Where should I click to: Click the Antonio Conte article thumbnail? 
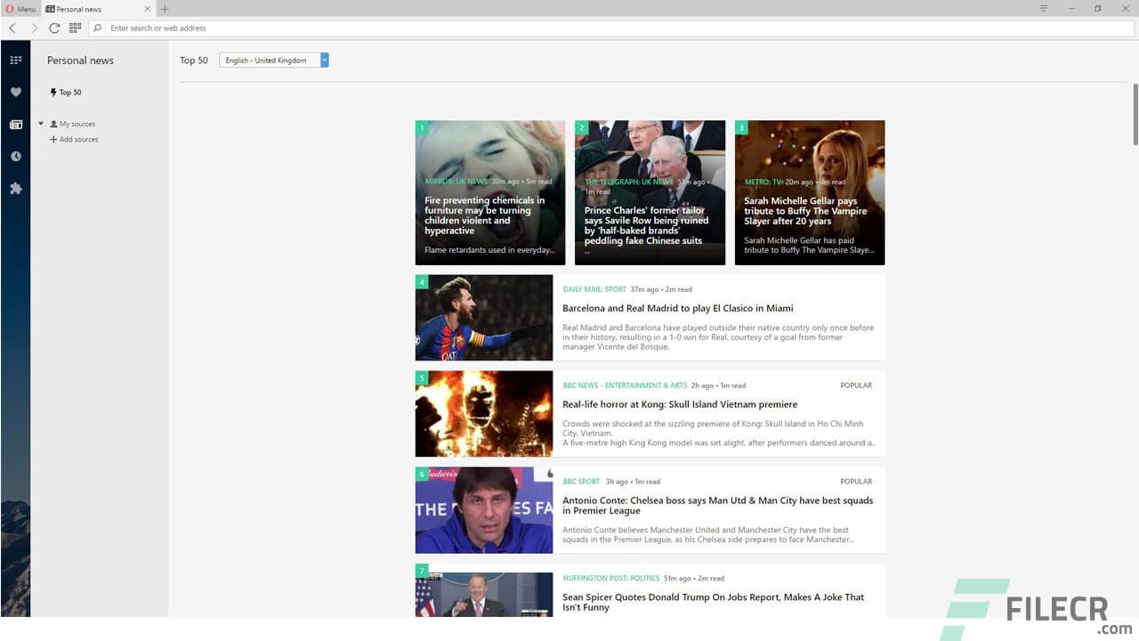coord(483,510)
